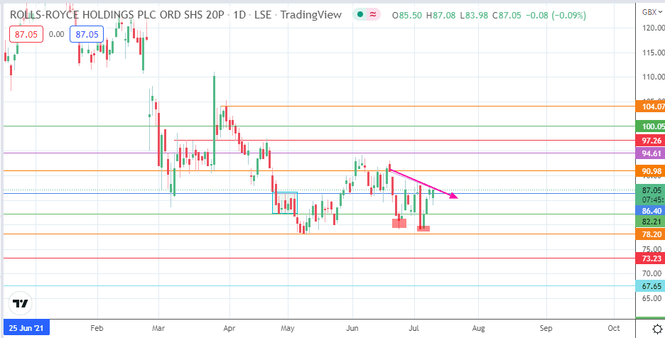Image resolution: width=665 pixels, height=338 pixels.
Task: Click the Mar label on time axis
Action: tap(158, 328)
